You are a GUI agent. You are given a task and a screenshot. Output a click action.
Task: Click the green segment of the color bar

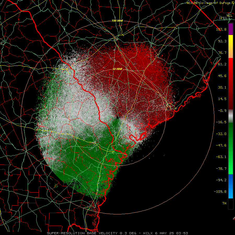[231, 148]
